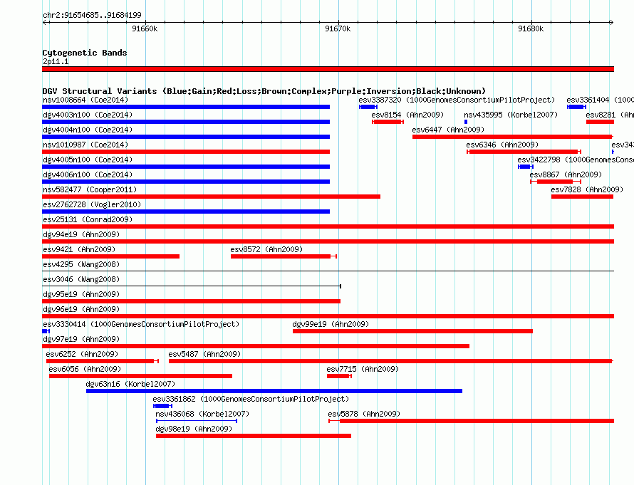Viewport: 634px width, 485px height.
Task: Click the dgv63n16 (Korbel2007) label
Action: (x=130, y=384)
